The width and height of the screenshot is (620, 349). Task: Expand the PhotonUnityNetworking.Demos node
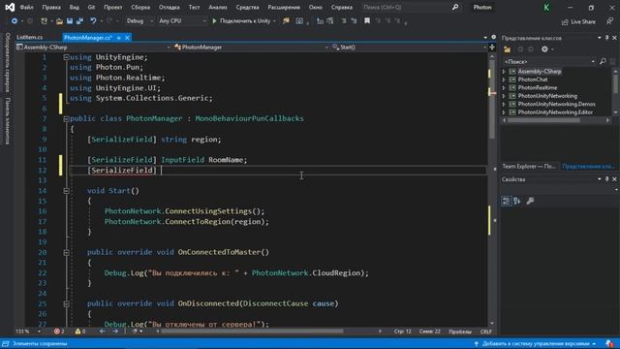click(x=504, y=104)
